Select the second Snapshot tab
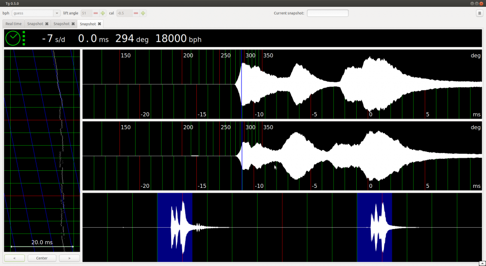Viewport: 486px width, 266px height. pos(61,24)
